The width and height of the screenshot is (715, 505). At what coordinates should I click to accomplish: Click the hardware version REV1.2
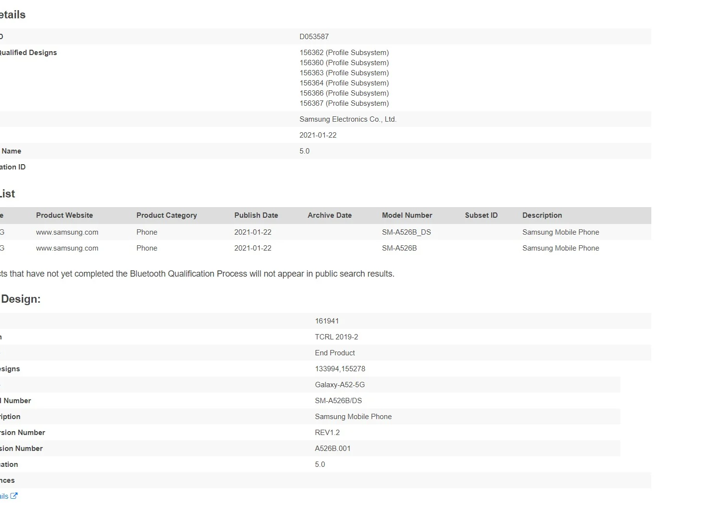pos(327,433)
